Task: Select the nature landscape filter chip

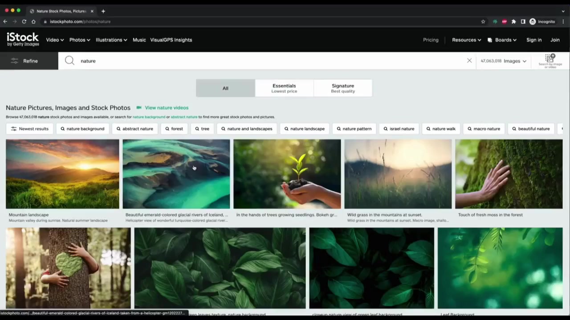Action: (305, 128)
